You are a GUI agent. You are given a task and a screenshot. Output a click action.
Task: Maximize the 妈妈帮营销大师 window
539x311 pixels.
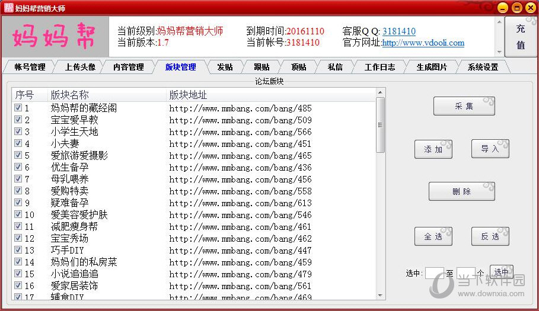click(x=516, y=8)
